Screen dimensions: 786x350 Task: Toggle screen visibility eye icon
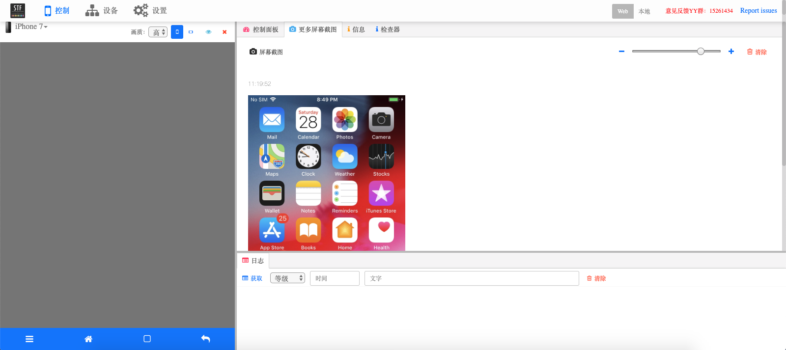(208, 32)
